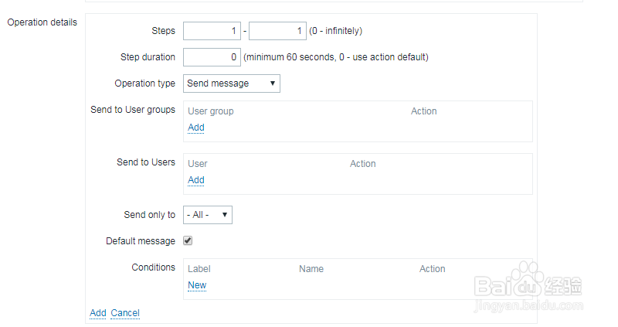Click the Operation details section label
This screenshot has height=327, width=618.
42,22
